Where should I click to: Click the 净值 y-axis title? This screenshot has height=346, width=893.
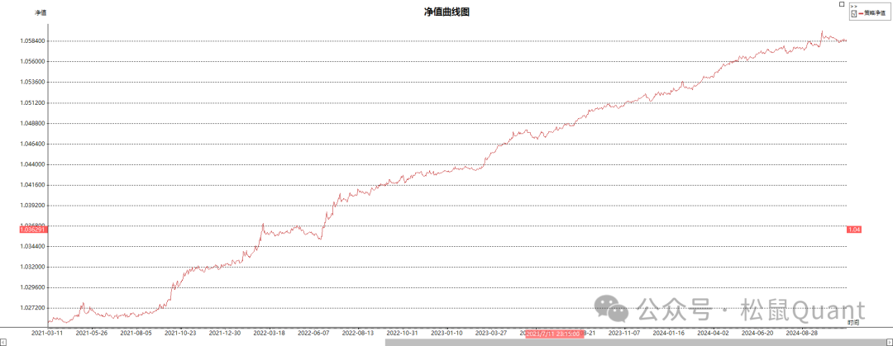point(41,13)
